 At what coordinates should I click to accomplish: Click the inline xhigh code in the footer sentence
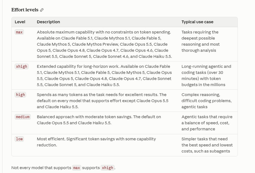pos(108,168)
